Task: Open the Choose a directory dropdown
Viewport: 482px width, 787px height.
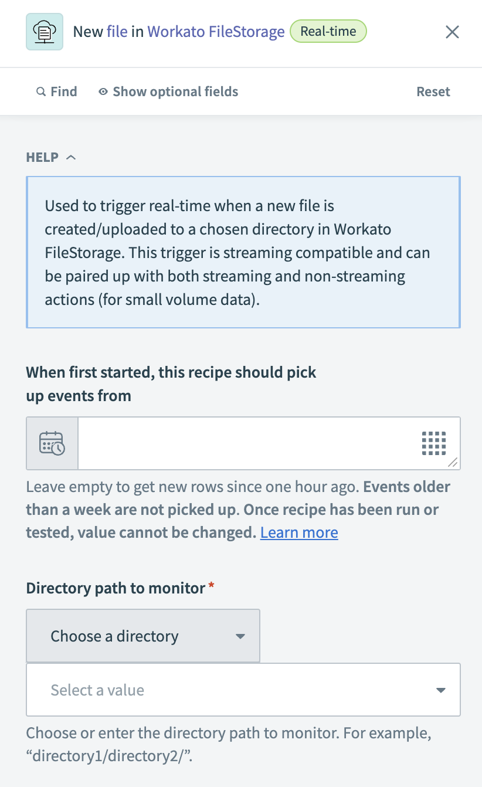Action: (x=142, y=636)
